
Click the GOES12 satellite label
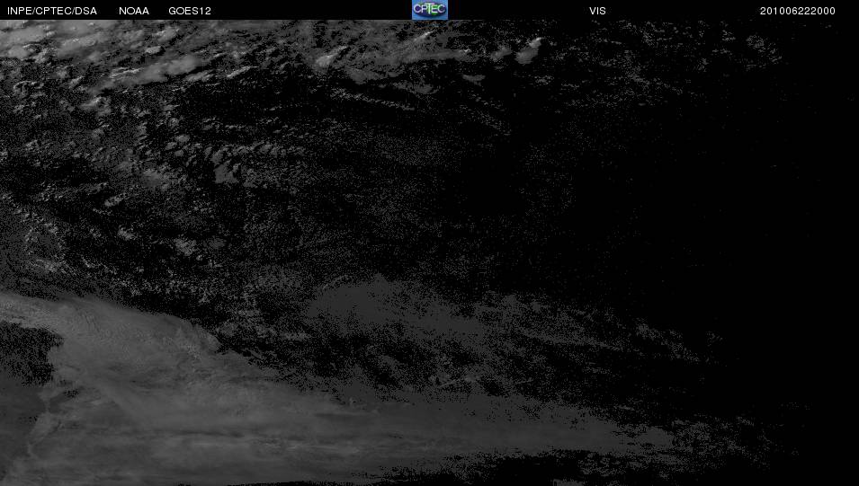[x=190, y=11]
